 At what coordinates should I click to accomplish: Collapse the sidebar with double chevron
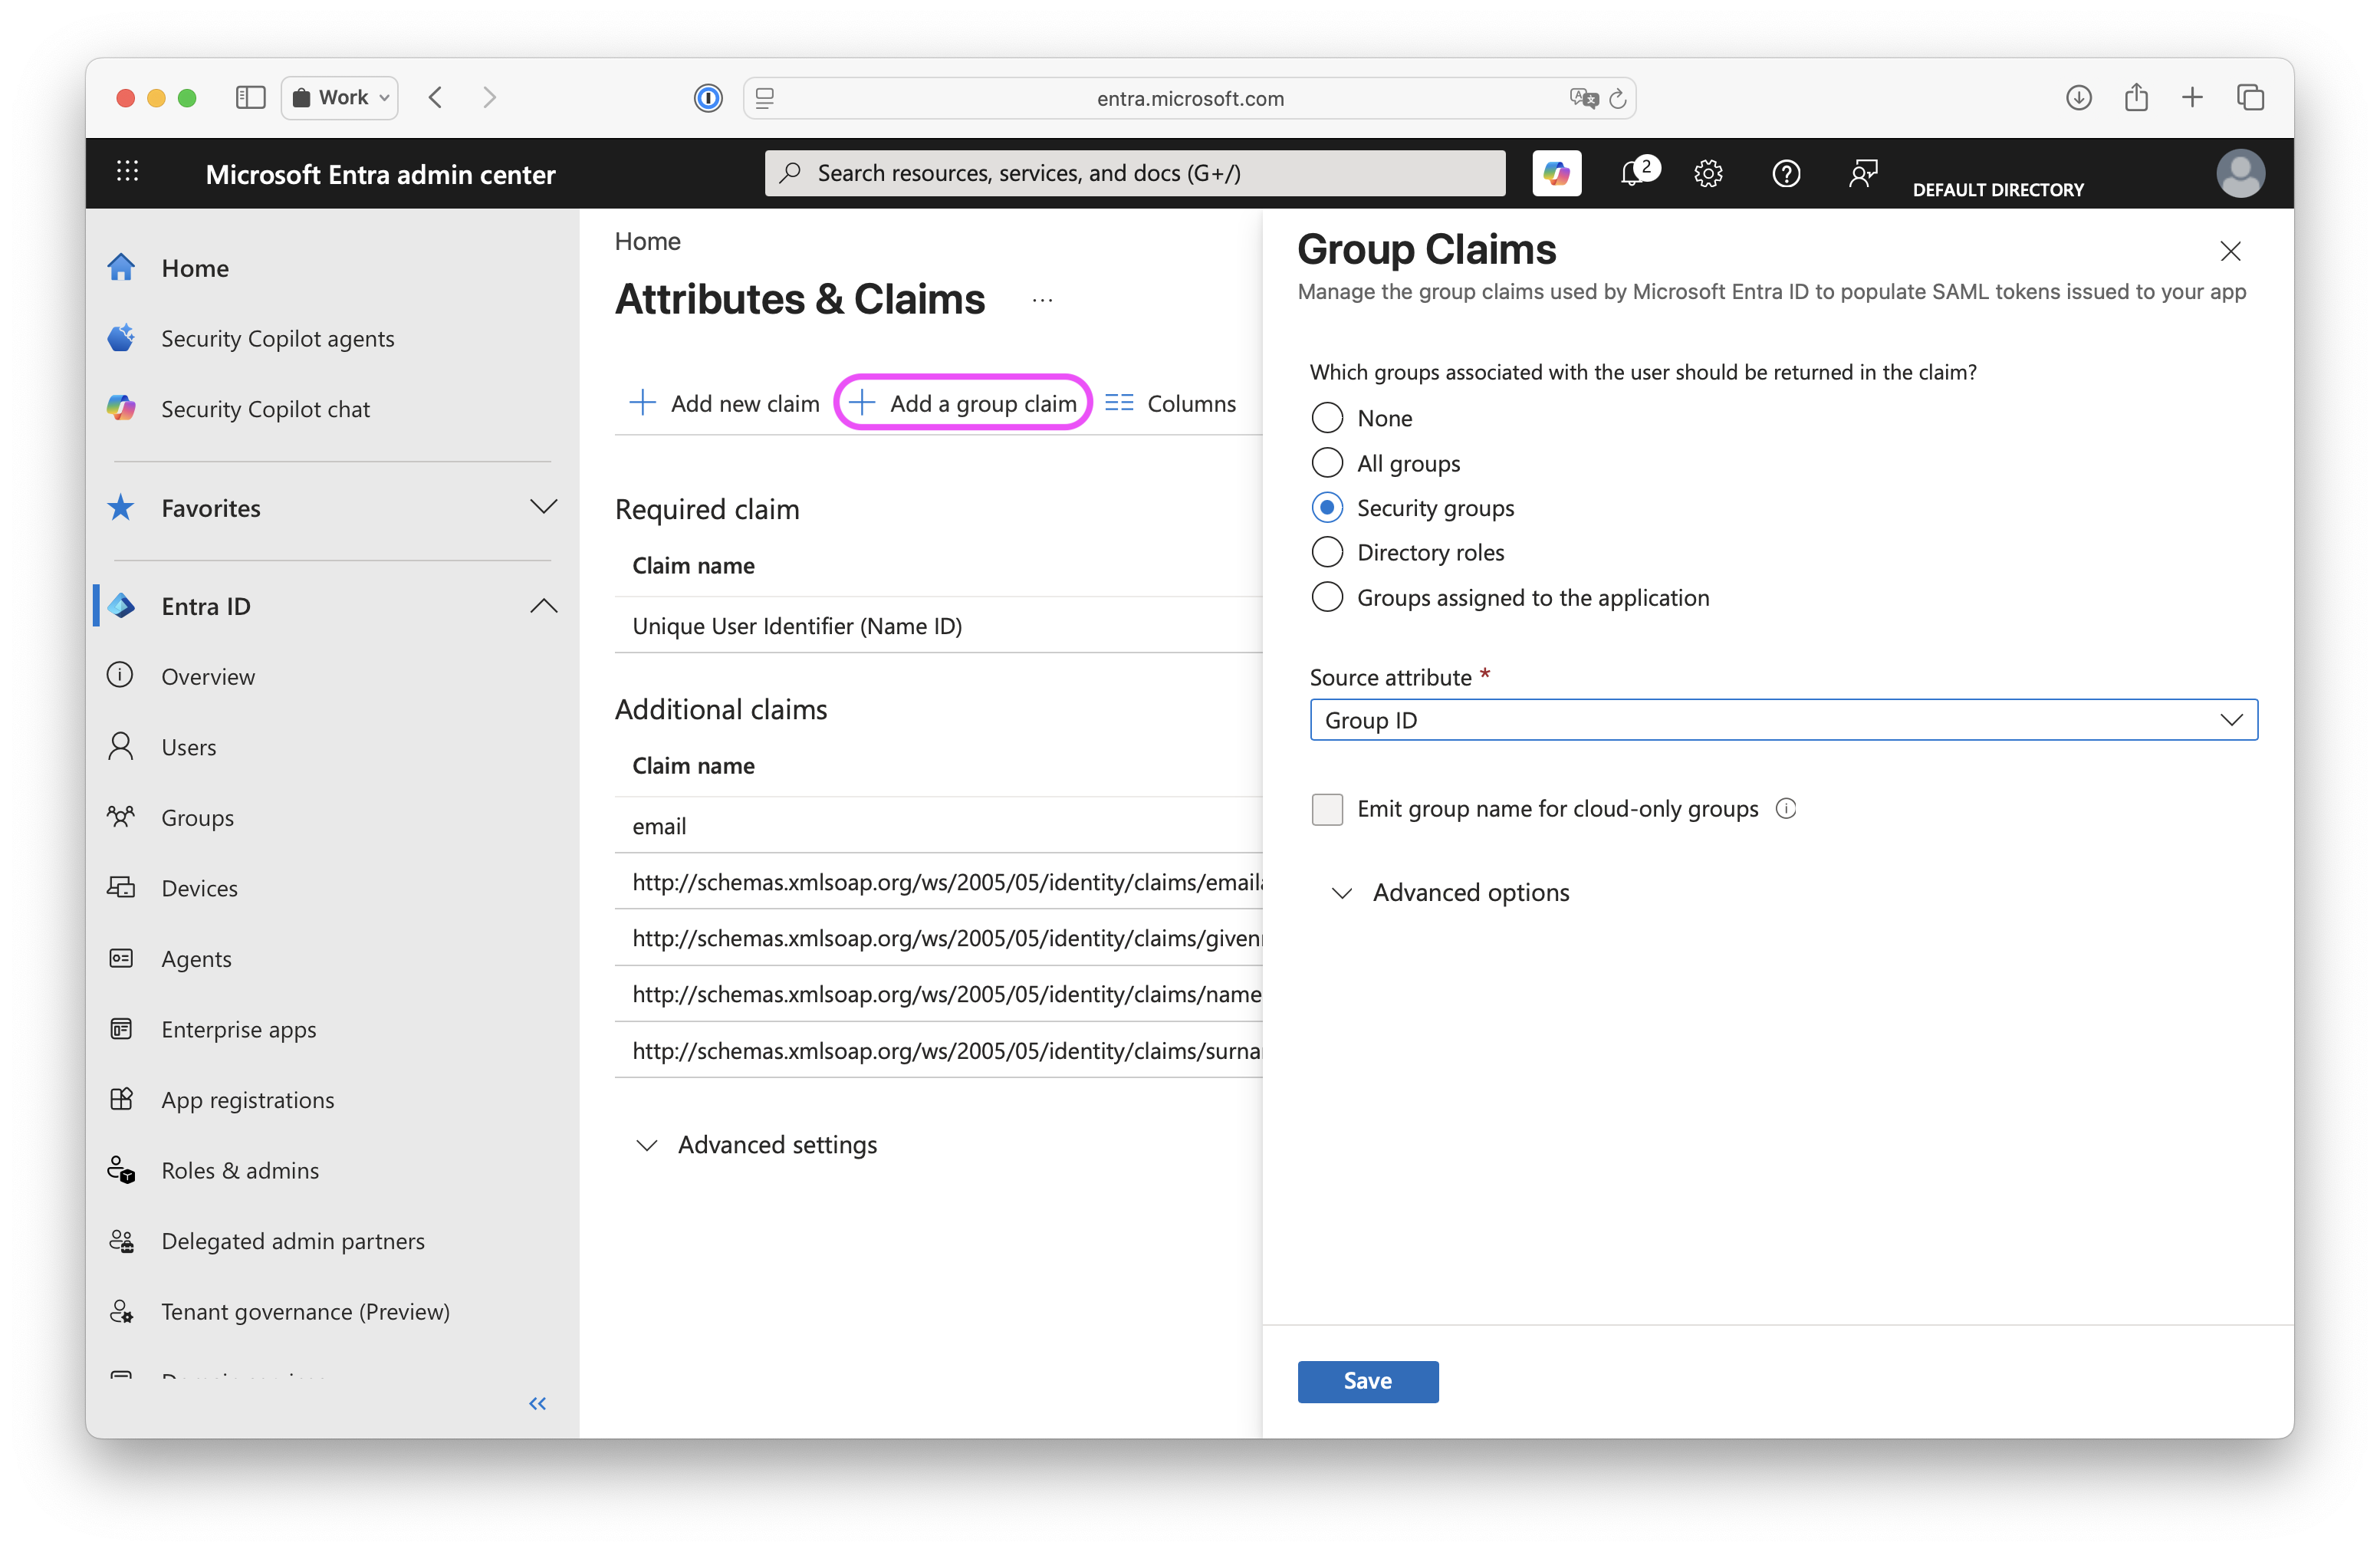coord(538,1403)
